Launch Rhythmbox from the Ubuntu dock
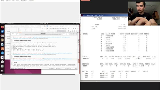The image size is (160, 90). pos(2,40)
